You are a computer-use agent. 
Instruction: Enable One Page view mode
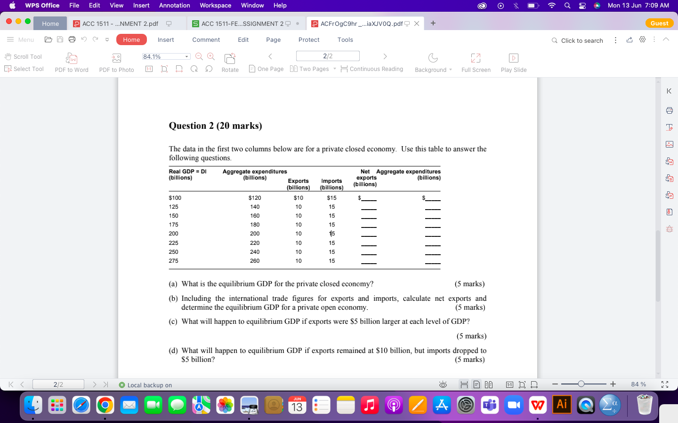coord(266,69)
